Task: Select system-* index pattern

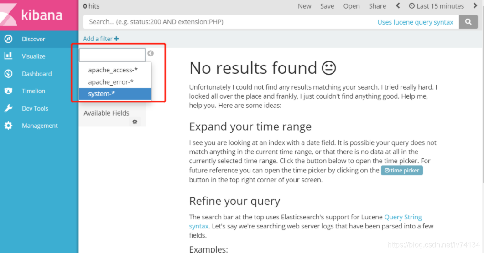Action: [x=115, y=94]
